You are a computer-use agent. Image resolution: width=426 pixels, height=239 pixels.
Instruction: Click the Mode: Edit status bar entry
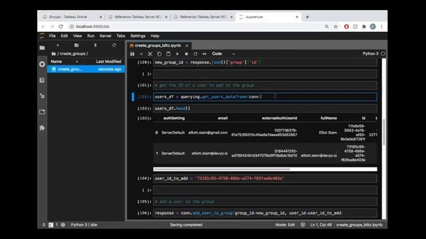coord(285,224)
